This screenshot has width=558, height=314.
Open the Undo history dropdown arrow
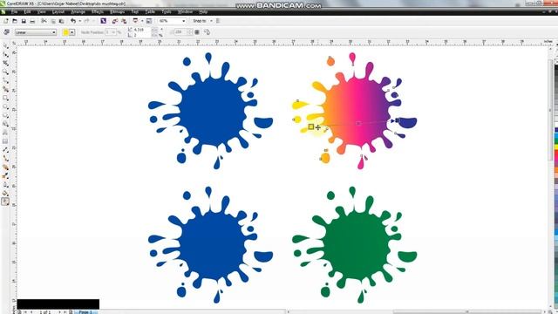pyautogui.click(x=79, y=21)
